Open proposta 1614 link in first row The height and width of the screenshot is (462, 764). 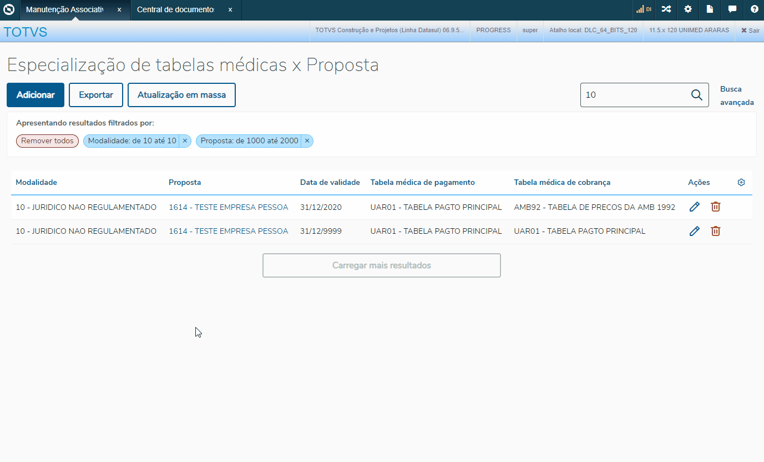tap(229, 207)
